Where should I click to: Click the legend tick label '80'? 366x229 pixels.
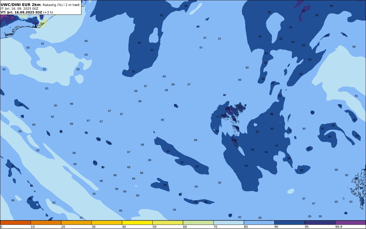(x=246, y=227)
